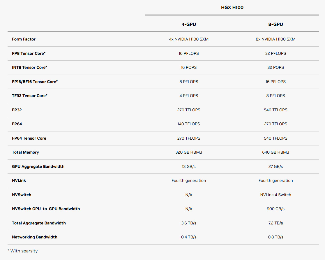Viewport: 325px width, 260px height.
Task: Select the 4x NVIDIA H100 SXM cell
Action: 189,39
